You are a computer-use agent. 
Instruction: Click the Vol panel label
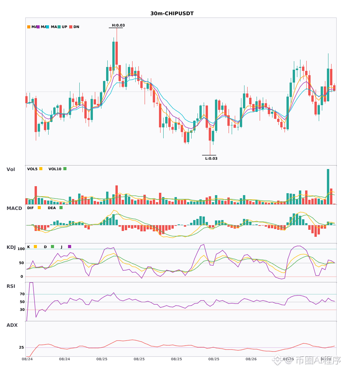(10, 169)
